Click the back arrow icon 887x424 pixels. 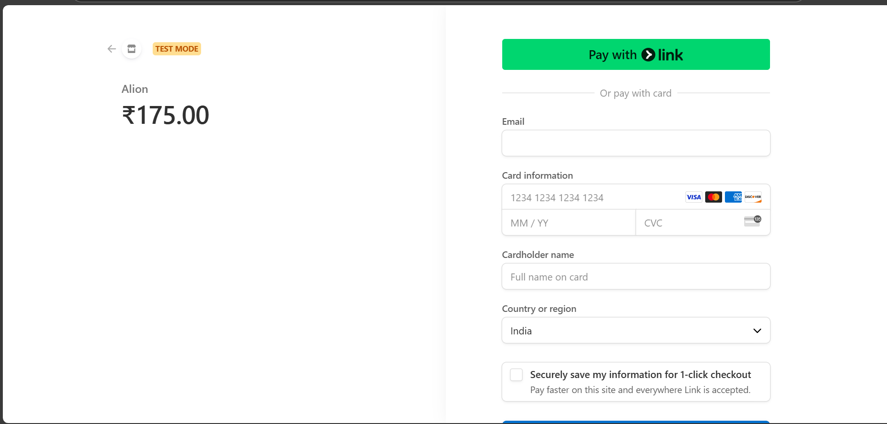(111, 49)
